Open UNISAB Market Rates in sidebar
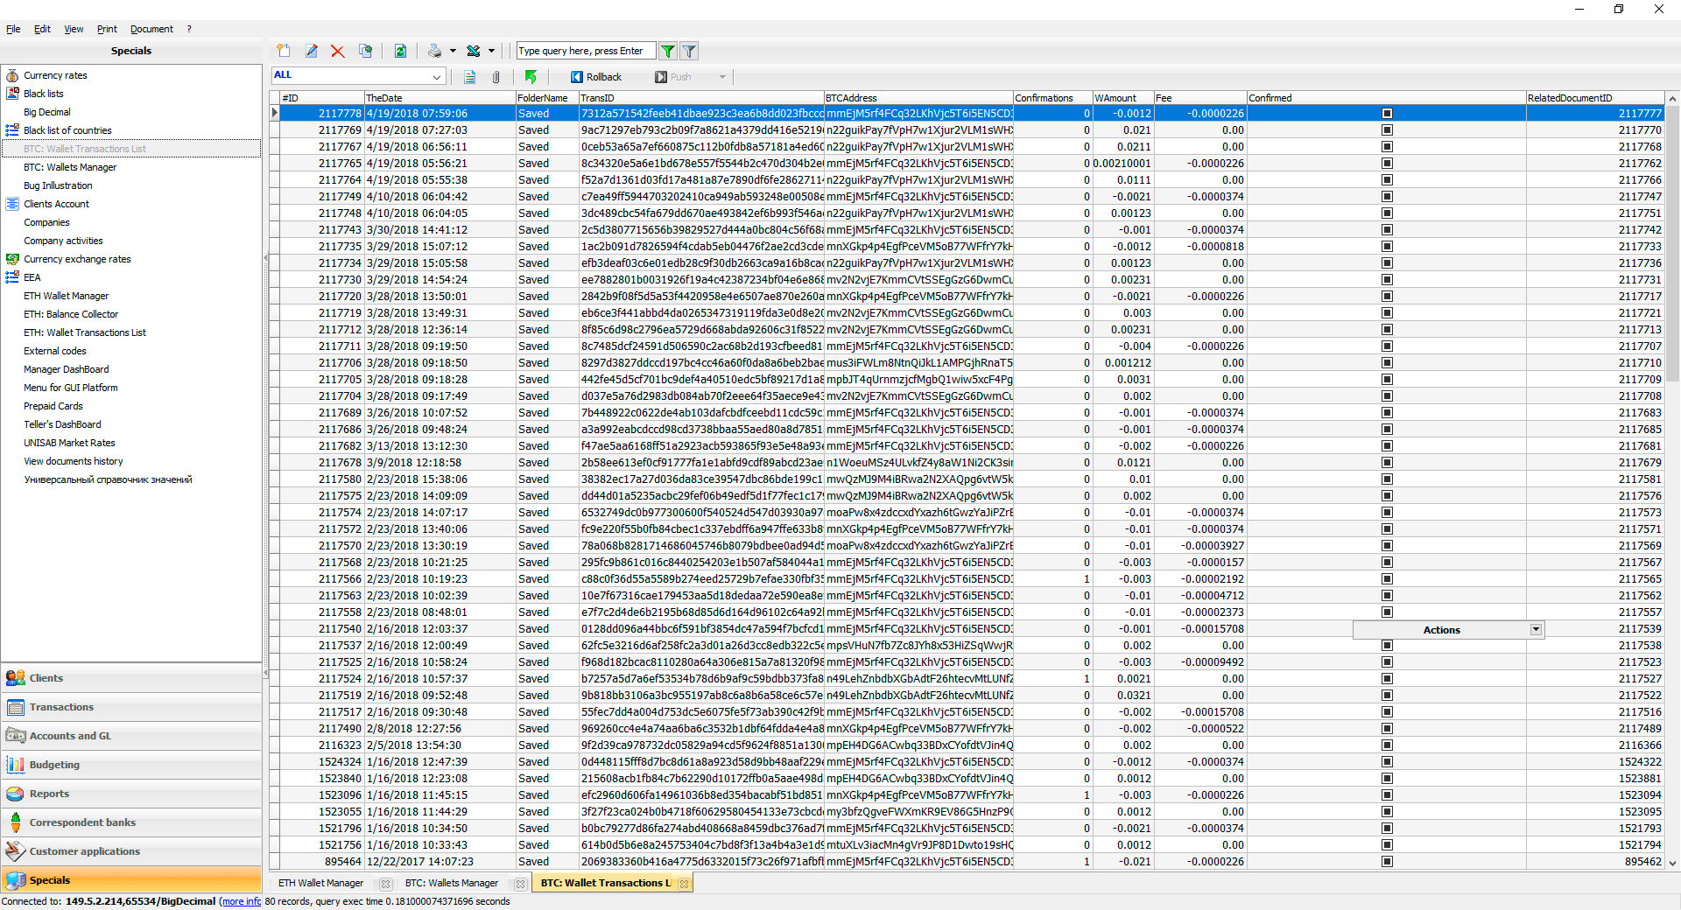Viewport: 1681px width, 910px height. point(69,443)
